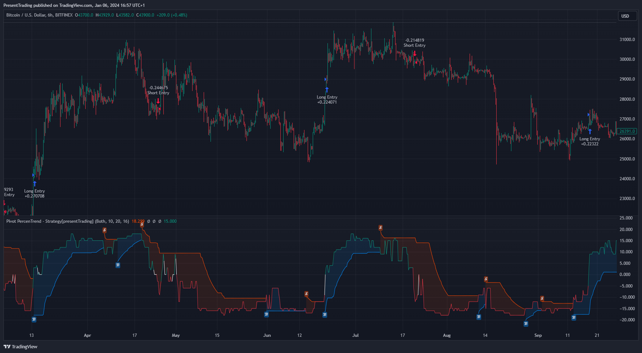Click the -20.000 indicator axis label
Screen dimensions: 642x353
coord(627,320)
